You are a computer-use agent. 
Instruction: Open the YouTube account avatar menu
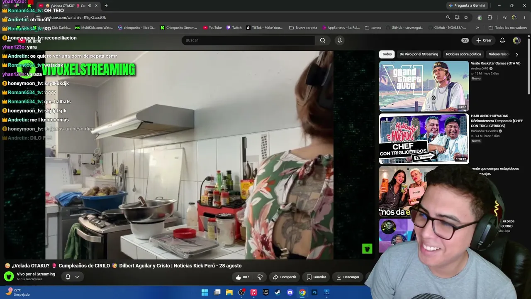(516, 40)
